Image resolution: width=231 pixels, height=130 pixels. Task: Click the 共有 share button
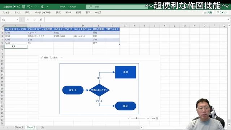(x=208, y=13)
